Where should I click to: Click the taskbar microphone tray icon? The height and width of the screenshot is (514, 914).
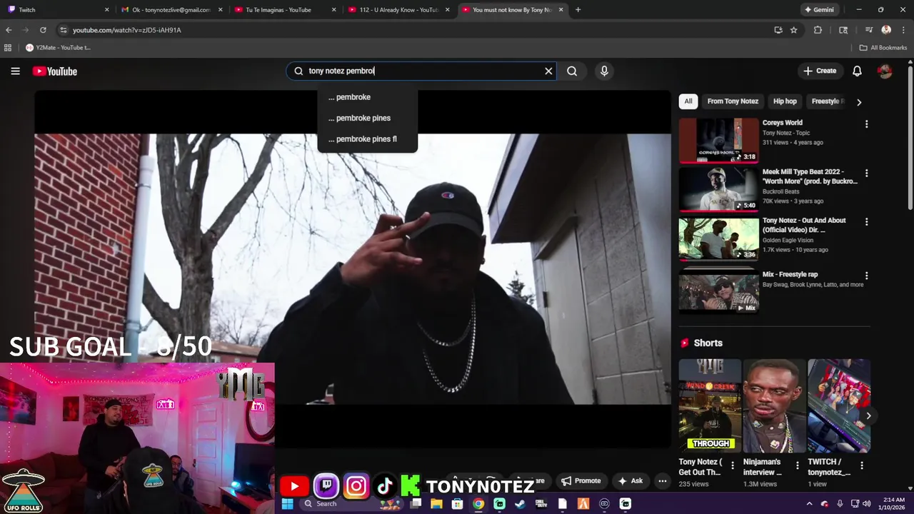click(x=840, y=503)
